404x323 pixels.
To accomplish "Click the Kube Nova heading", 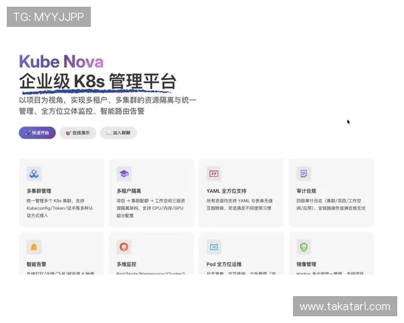I will click(61, 61).
